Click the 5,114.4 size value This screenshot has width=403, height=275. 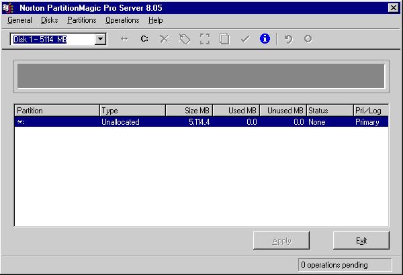click(x=199, y=122)
